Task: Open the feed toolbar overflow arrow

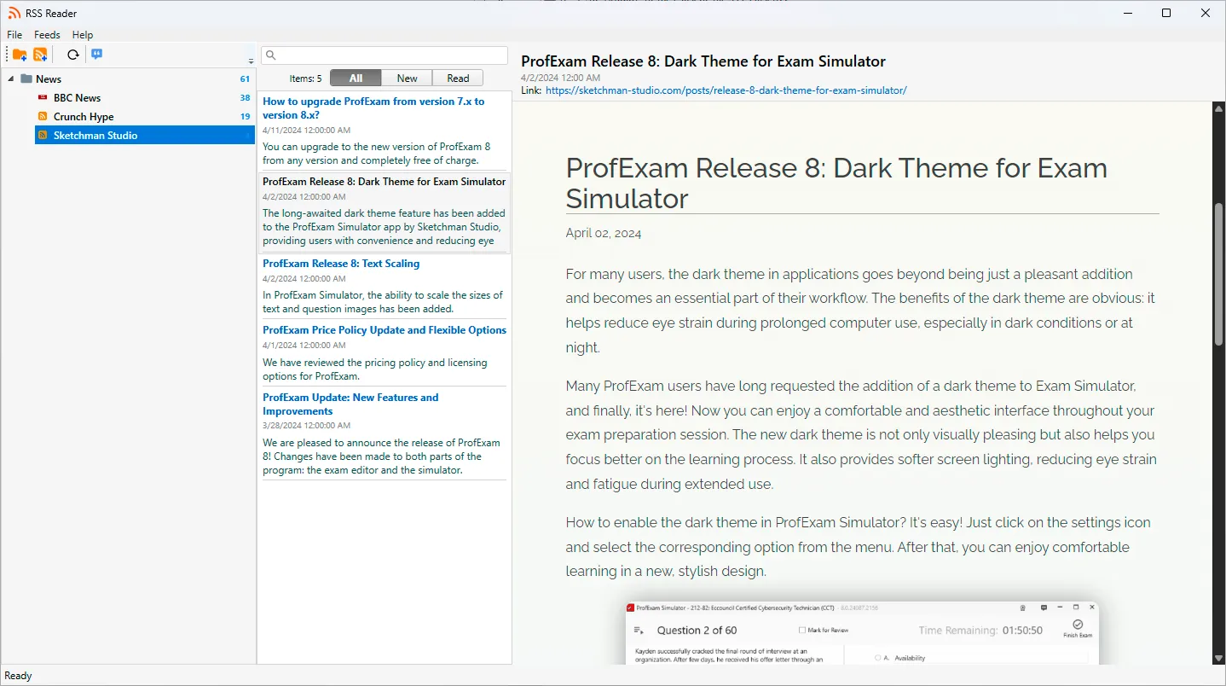Action: 251,61
